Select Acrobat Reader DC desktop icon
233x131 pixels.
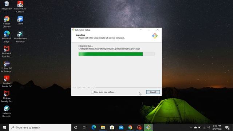(7, 82)
